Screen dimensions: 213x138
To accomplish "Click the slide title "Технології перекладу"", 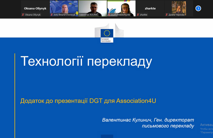I will (86, 62).
